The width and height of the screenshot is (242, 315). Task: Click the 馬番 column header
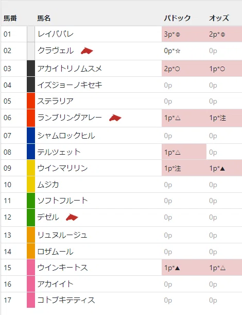pos(10,18)
